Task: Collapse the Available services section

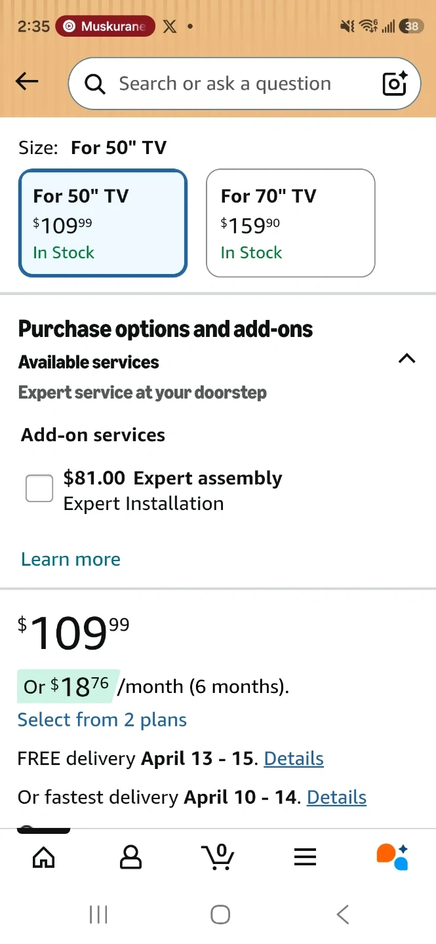Action: (406, 359)
